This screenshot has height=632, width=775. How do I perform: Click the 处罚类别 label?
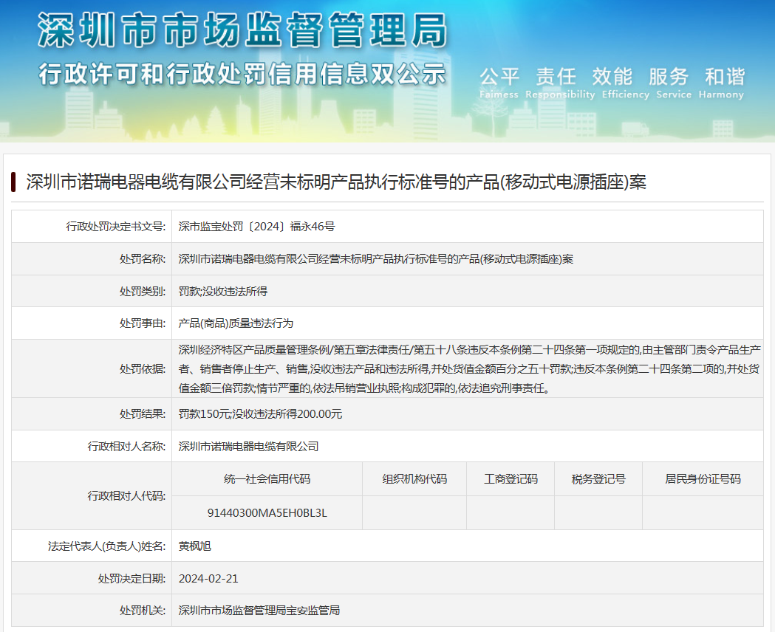point(143,292)
